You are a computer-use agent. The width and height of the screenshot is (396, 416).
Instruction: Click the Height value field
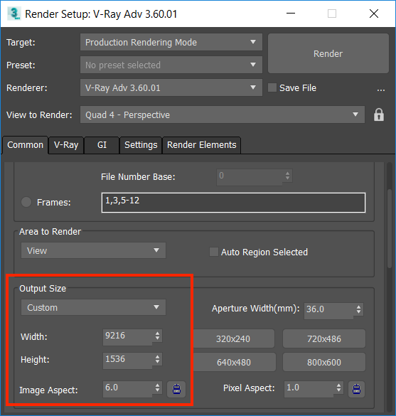coord(128,360)
